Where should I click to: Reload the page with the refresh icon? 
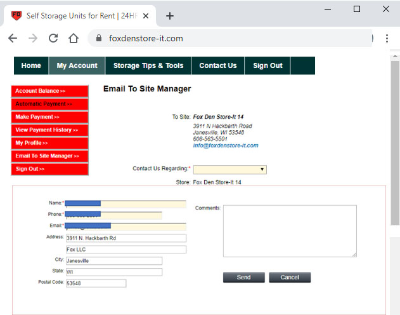coord(53,38)
